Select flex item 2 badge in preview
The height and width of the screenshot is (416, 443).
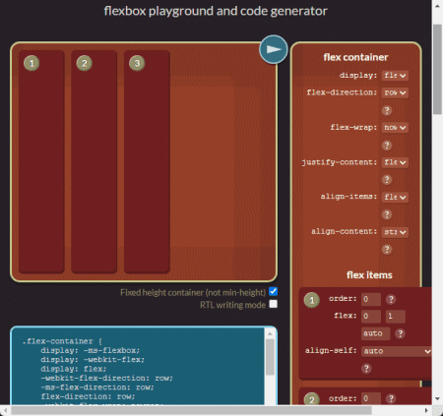click(85, 63)
